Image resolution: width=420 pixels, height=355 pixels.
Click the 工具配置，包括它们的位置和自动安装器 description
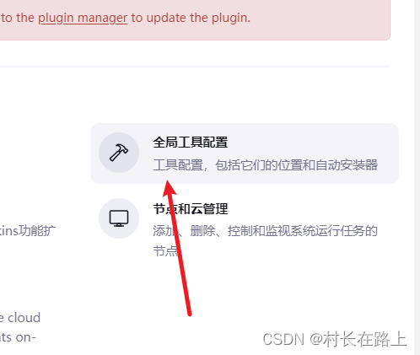click(266, 165)
